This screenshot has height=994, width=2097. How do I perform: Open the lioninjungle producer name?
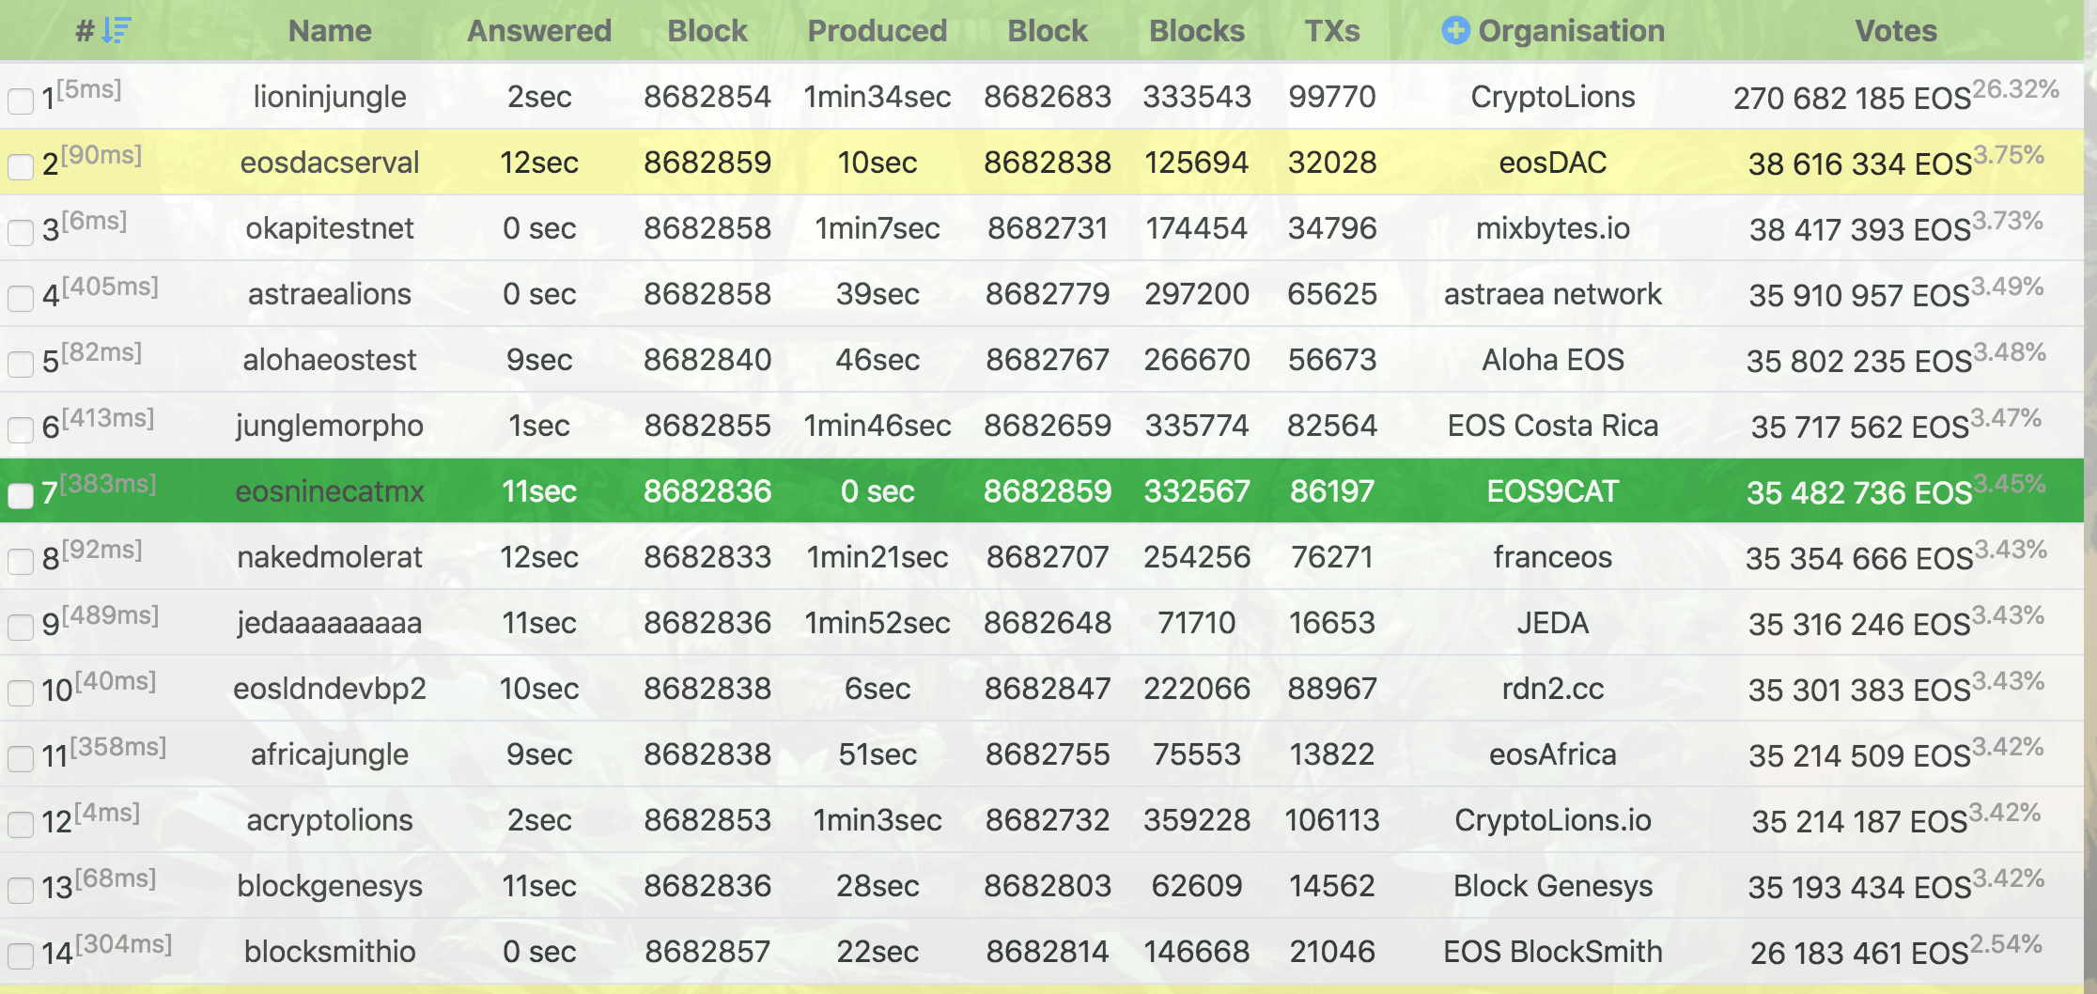(x=330, y=97)
